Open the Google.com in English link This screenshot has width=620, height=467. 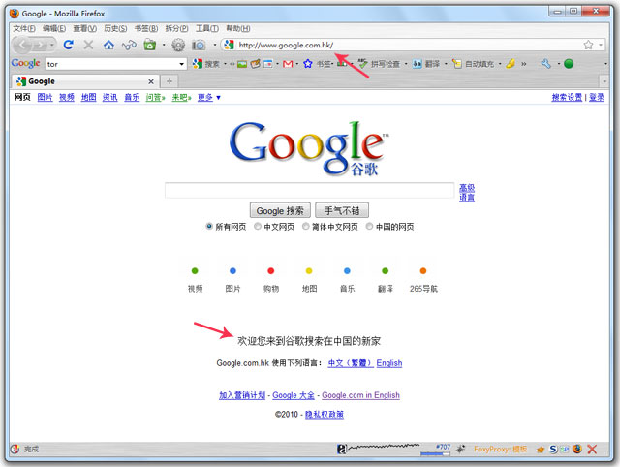click(360, 395)
